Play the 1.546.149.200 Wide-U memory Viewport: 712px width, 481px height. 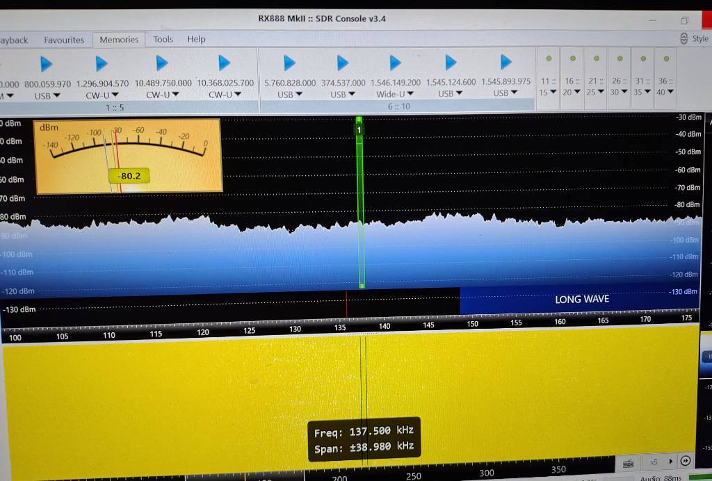point(395,63)
